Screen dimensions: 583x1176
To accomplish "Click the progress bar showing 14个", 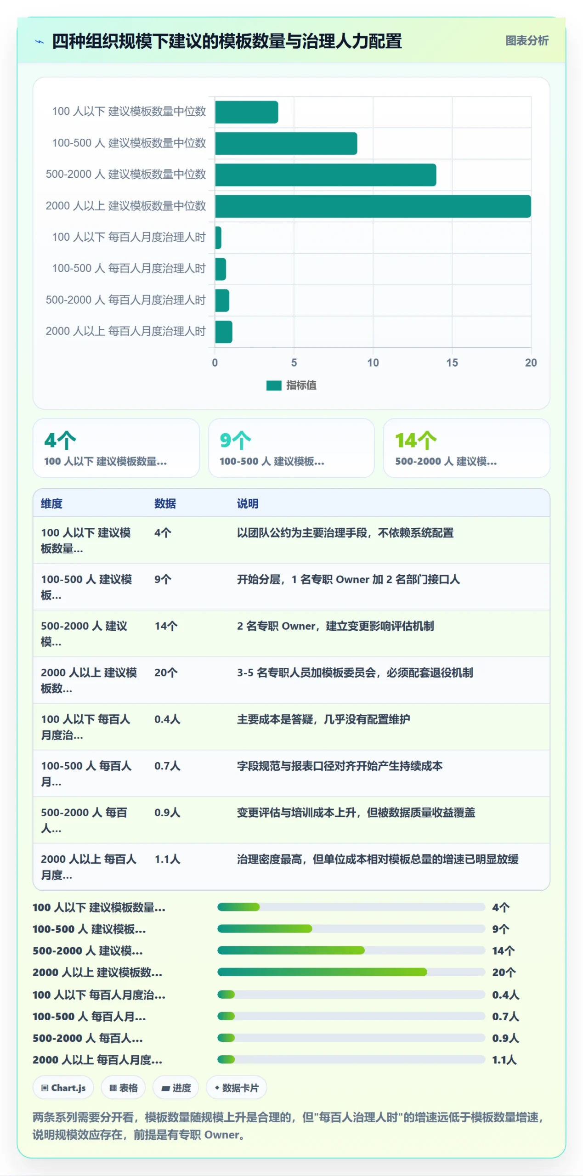I will point(351,950).
